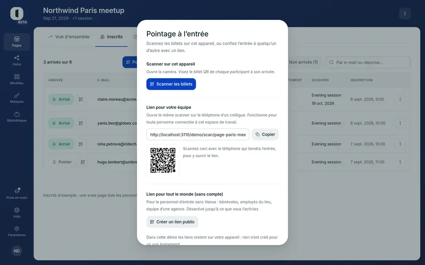
Task: Check in hugo.lambert with Pointer
Action: coord(62,162)
